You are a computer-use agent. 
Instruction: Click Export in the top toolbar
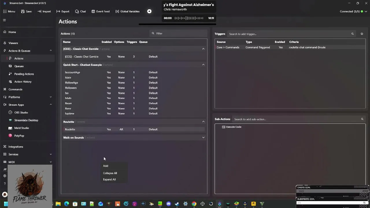tap(63, 11)
